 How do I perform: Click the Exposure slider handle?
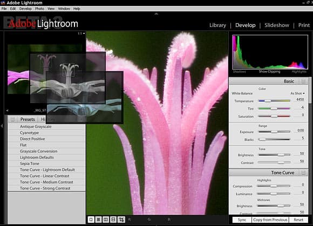[274, 132]
